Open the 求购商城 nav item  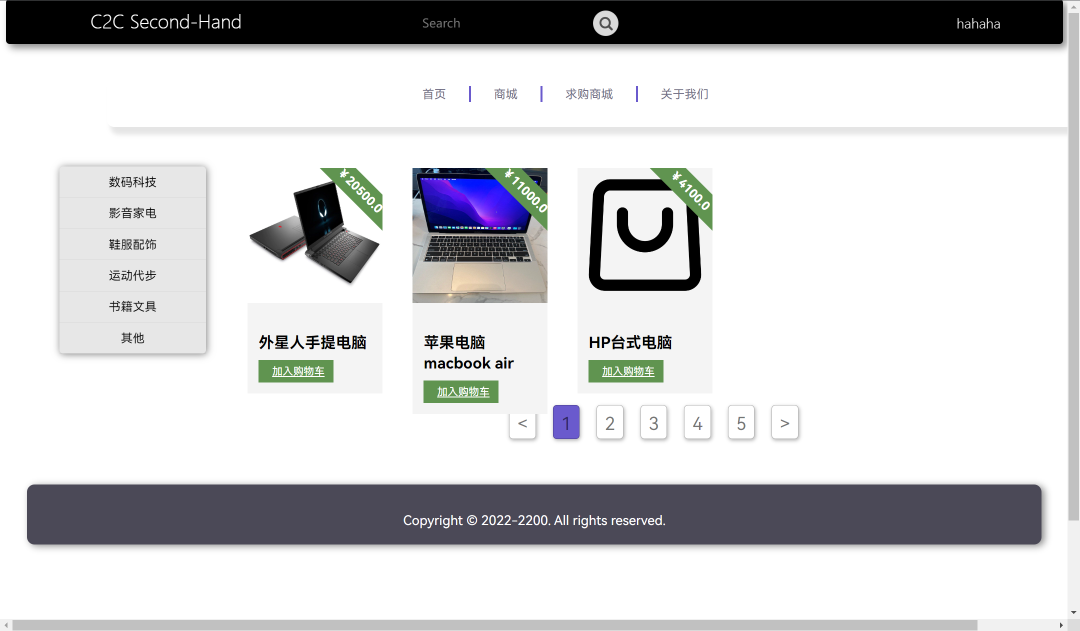coord(589,94)
